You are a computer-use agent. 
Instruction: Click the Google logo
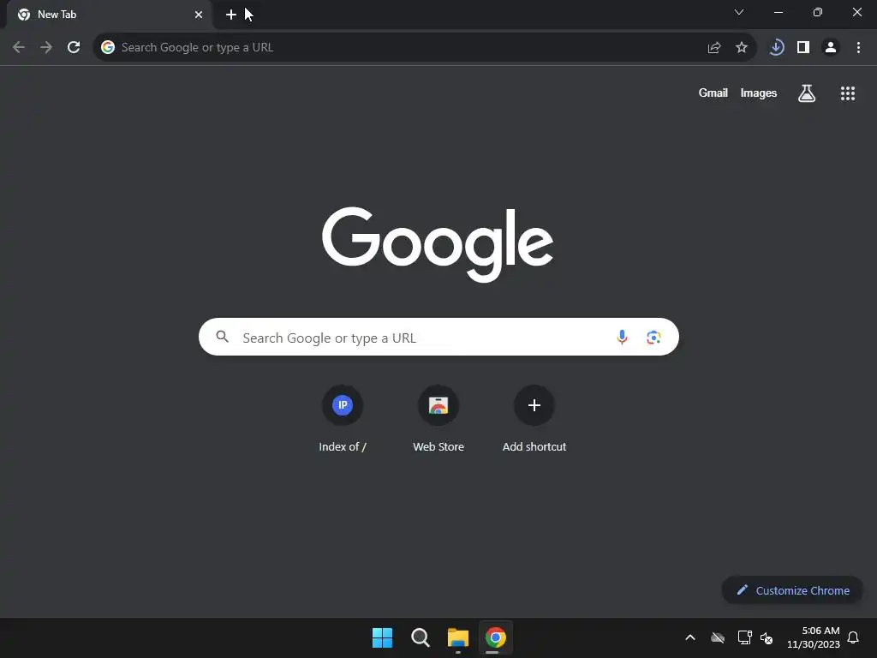[x=438, y=244]
